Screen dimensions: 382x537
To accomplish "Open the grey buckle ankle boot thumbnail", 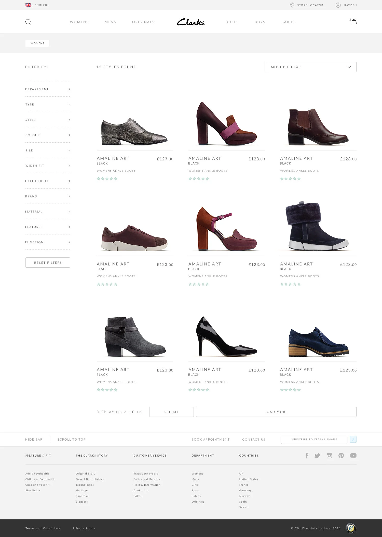I will pos(135,336).
